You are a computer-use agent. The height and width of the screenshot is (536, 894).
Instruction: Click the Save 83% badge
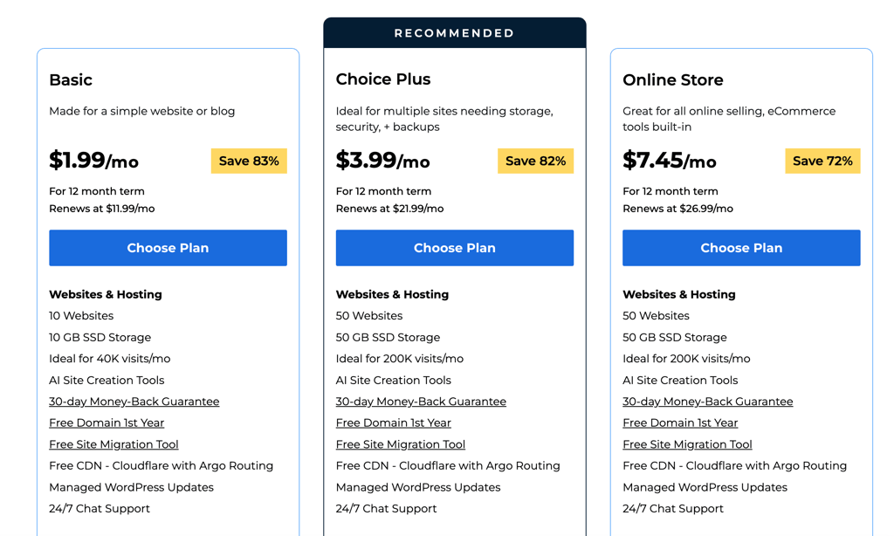[x=249, y=161]
